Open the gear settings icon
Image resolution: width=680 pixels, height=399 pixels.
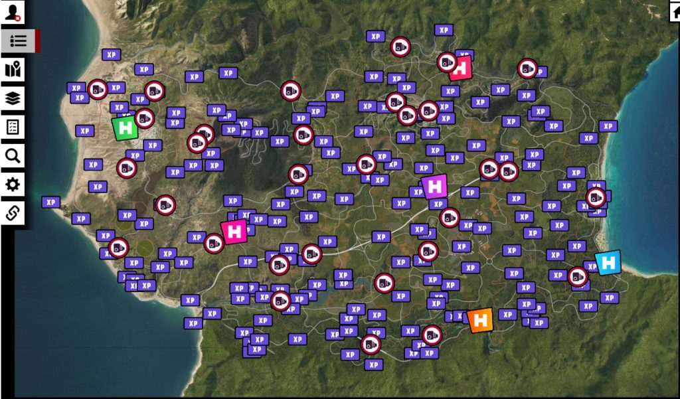point(13,185)
